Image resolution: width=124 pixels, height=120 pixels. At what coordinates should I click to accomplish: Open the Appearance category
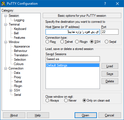click(x=22, y=46)
